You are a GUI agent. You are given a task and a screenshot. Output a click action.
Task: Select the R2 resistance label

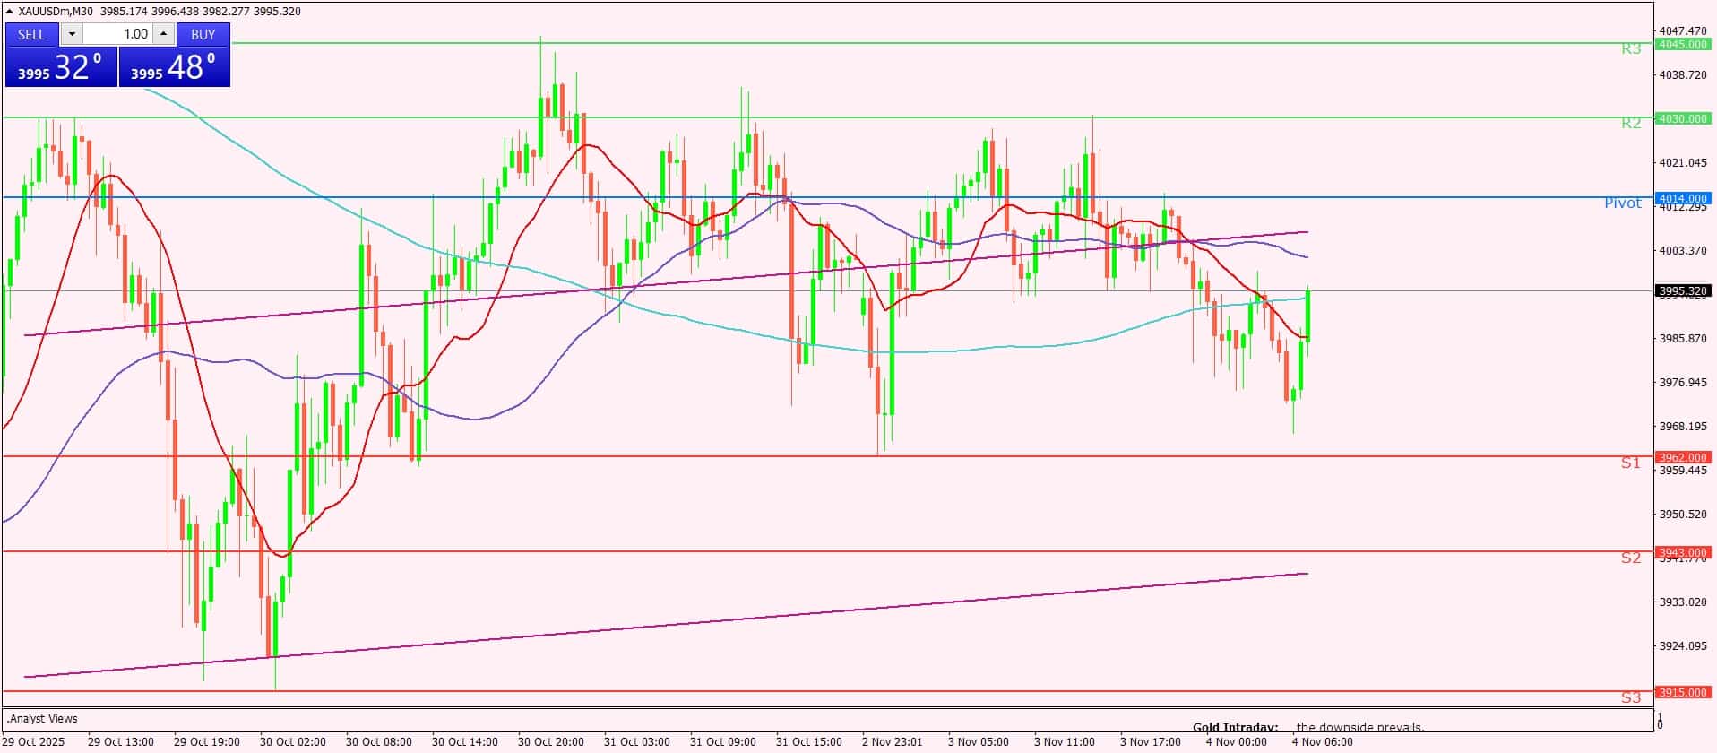(x=1631, y=123)
